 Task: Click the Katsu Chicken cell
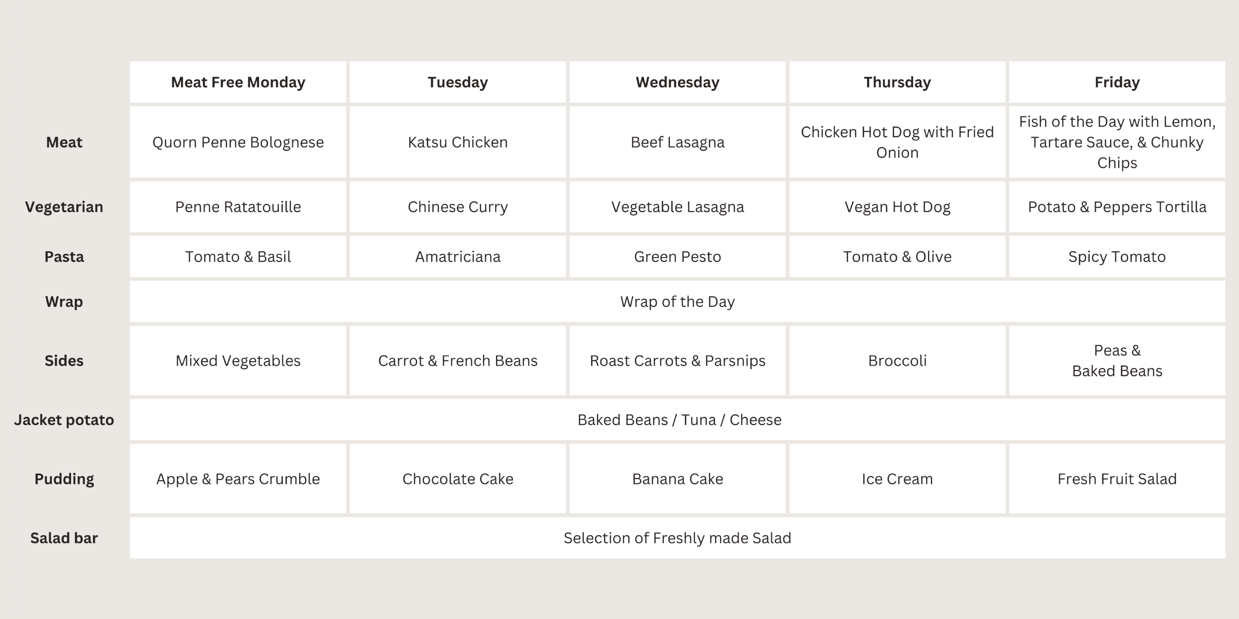point(458,142)
